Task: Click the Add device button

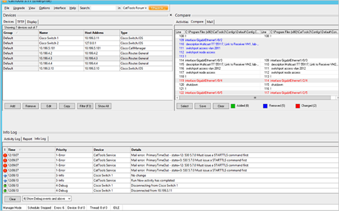Action: pyautogui.click(x=12, y=106)
